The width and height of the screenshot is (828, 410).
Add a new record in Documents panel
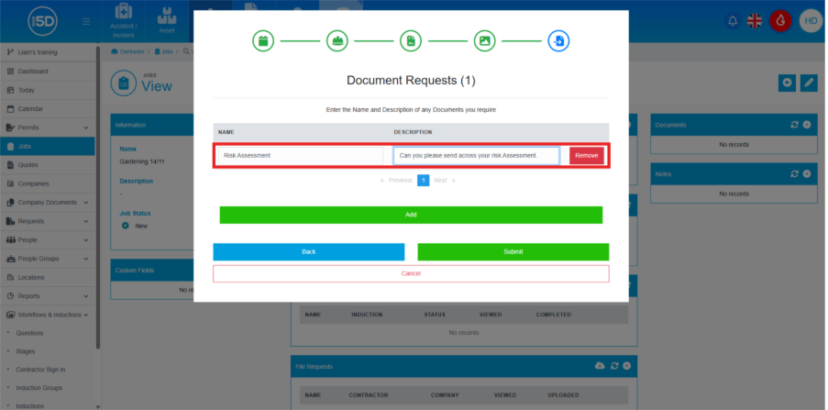pyautogui.click(x=807, y=125)
